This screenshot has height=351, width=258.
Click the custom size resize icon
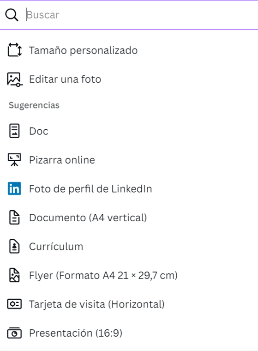[x=15, y=50]
